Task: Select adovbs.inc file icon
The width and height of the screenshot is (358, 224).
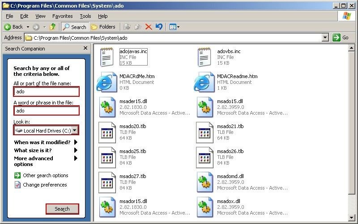Action: point(204,57)
